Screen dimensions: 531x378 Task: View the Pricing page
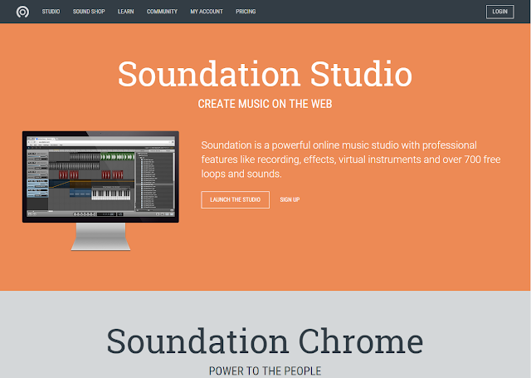click(246, 12)
